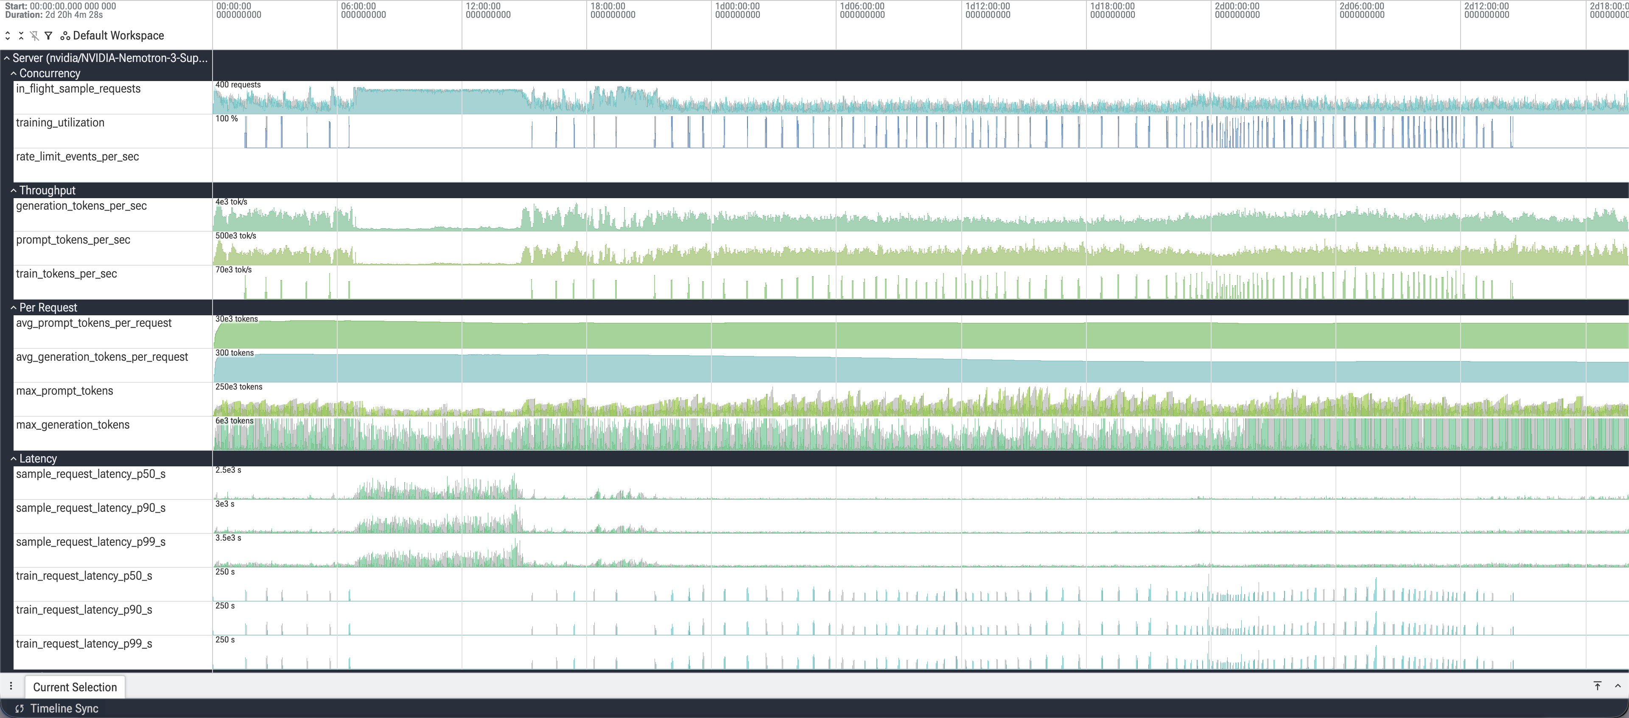Click the '6e3 tokens' scale label
This screenshot has width=1629, height=718.
point(234,421)
